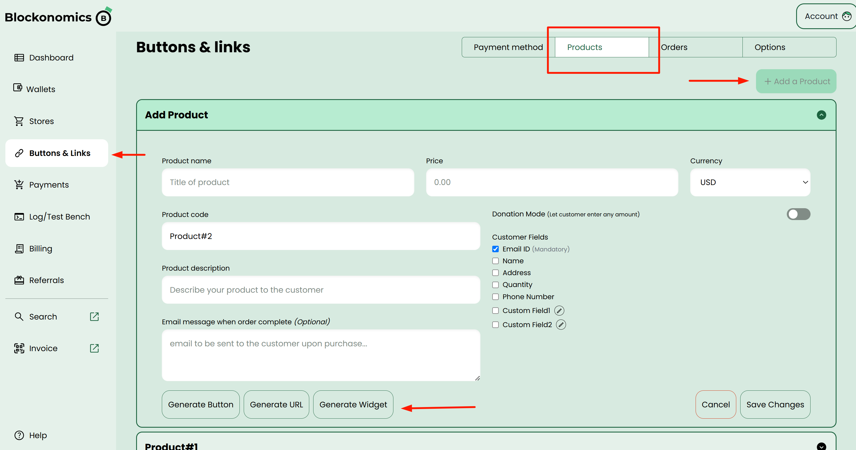
Task: Click into the Product name field
Action: pos(288,182)
